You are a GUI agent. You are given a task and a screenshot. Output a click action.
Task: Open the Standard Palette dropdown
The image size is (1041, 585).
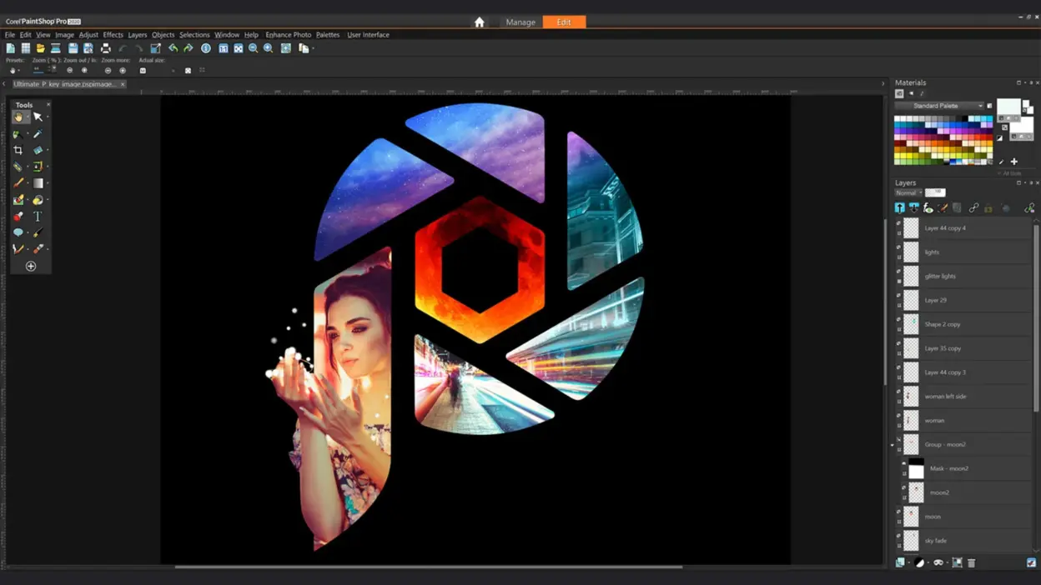(x=940, y=106)
